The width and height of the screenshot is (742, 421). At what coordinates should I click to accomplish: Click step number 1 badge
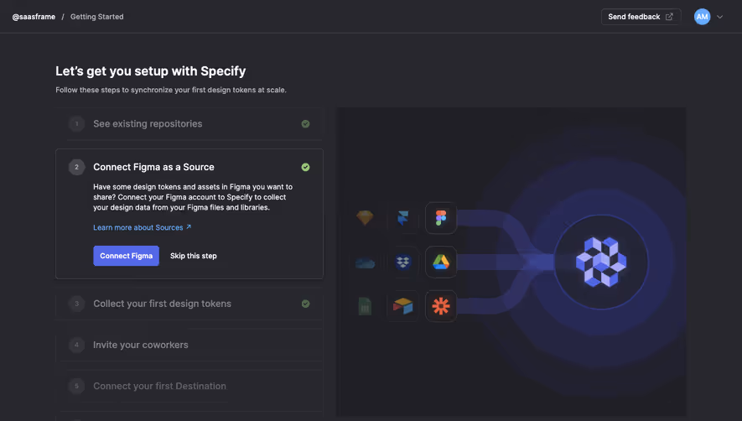coord(76,123)
